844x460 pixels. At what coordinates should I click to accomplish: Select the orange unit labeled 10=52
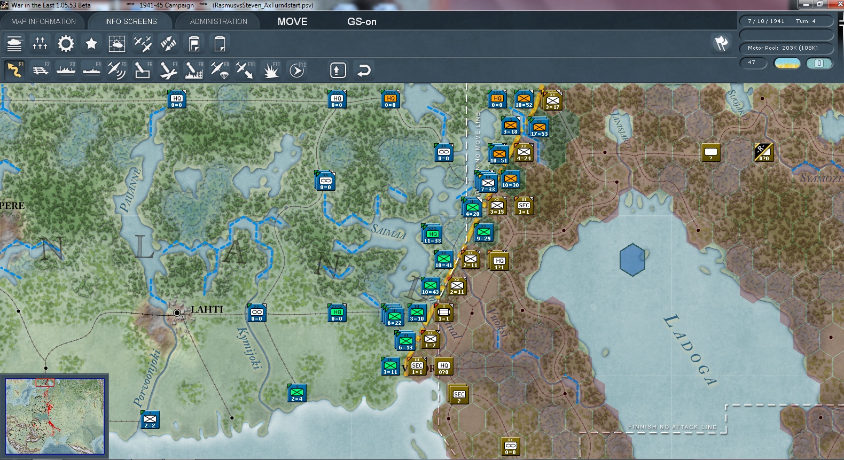click(x=523, y=99)
